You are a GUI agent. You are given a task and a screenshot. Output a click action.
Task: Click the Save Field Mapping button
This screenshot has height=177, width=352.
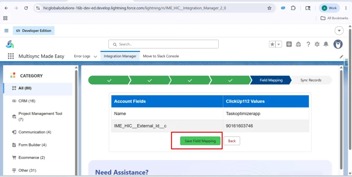coord(200,141)
